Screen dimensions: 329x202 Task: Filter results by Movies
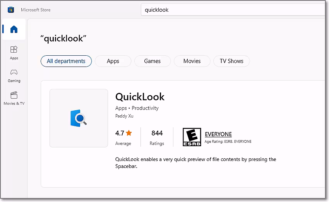click(x=192, y=61)
